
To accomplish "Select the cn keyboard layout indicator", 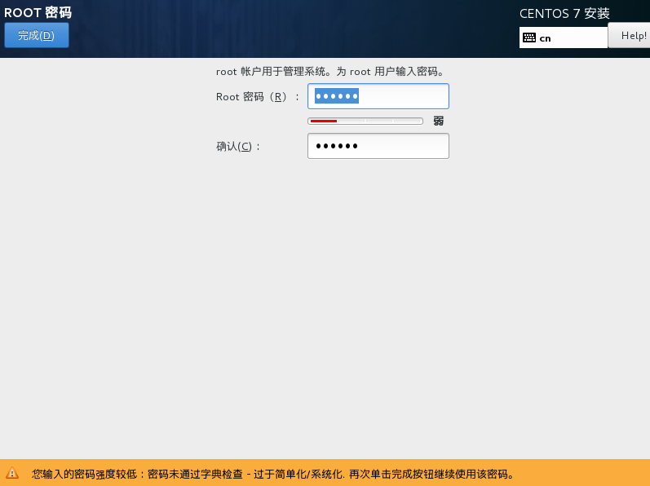I will click(563, 38).
